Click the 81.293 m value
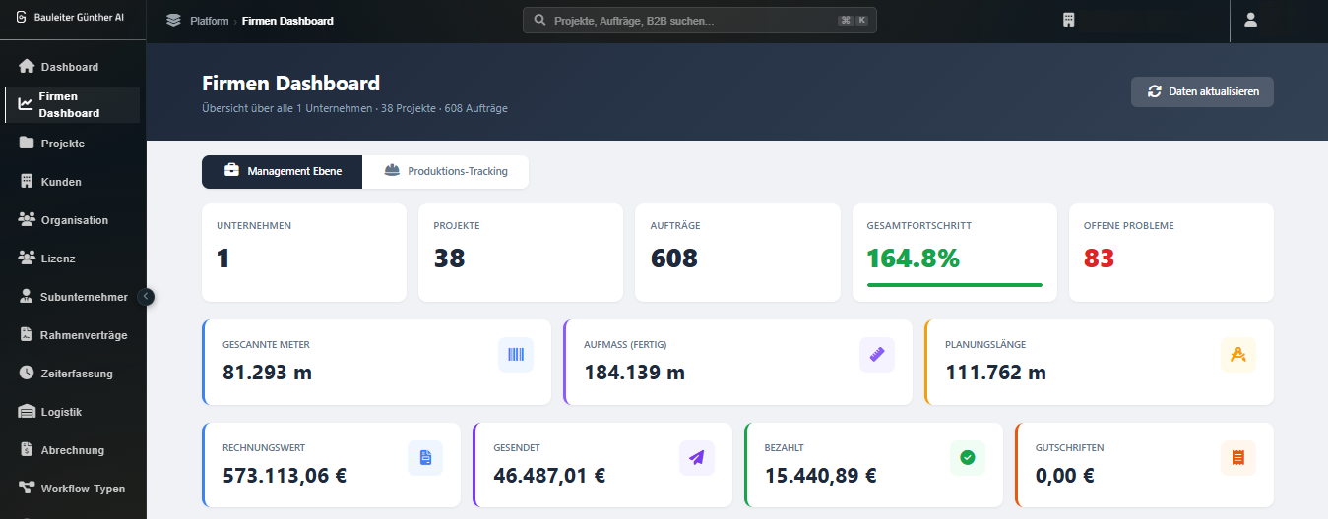1328x519 pixels. [x=268, y=373]
